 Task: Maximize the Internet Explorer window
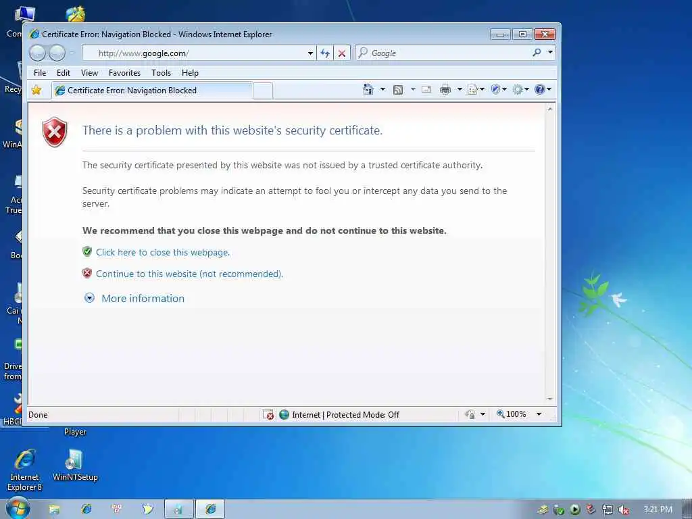[522, 34]
